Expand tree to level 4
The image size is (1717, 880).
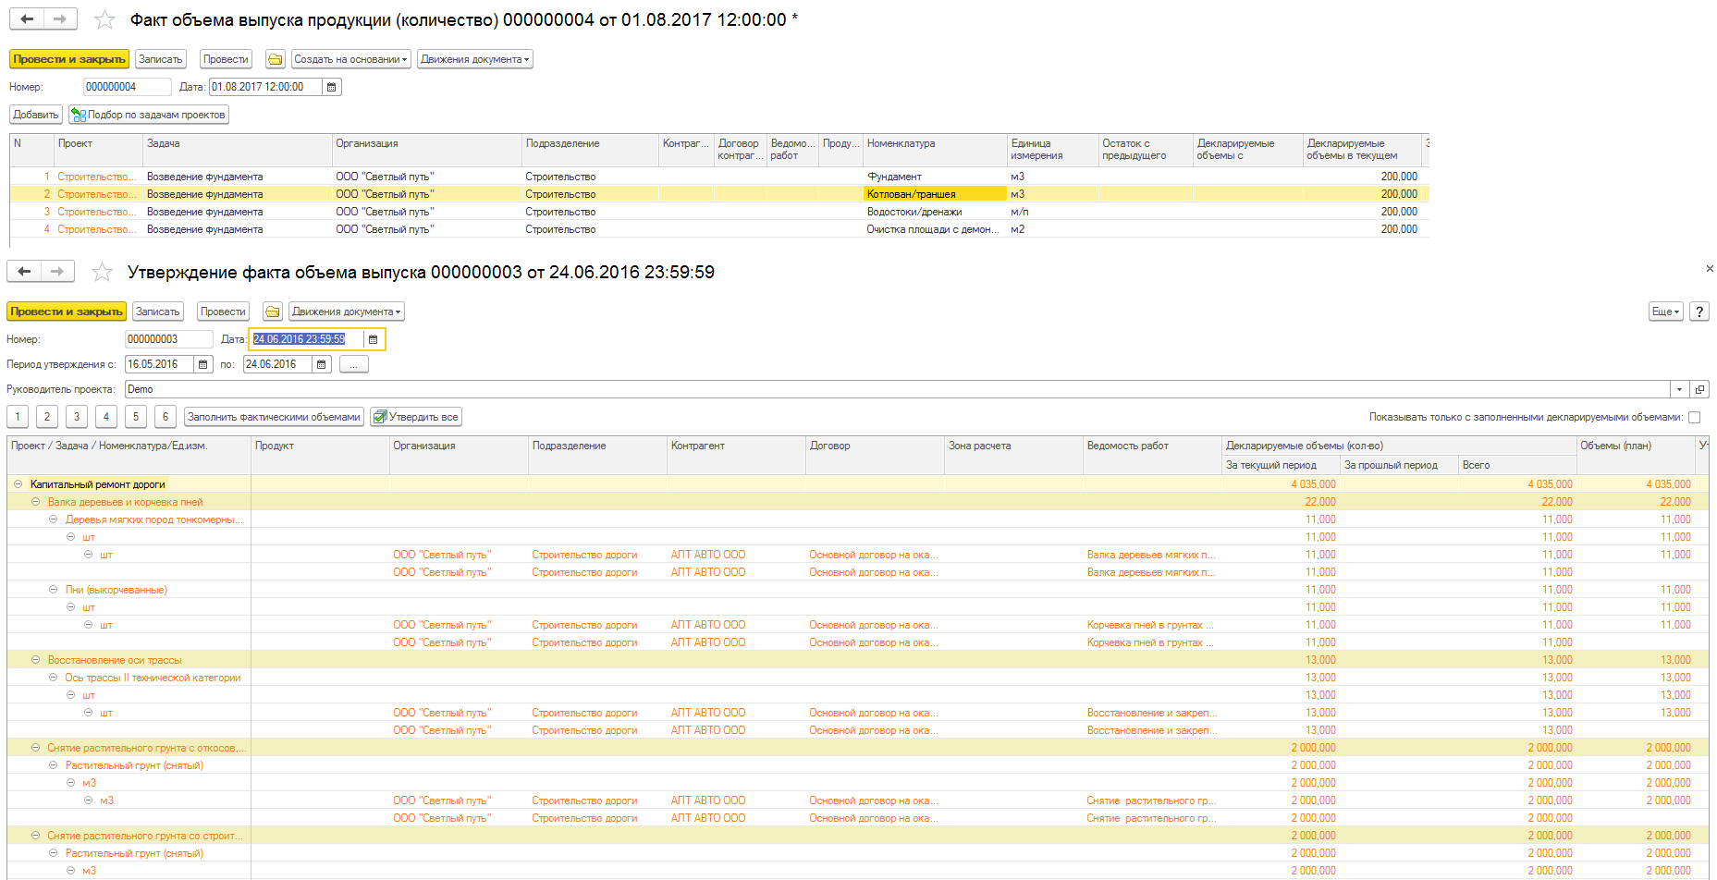tap(106, 417)
